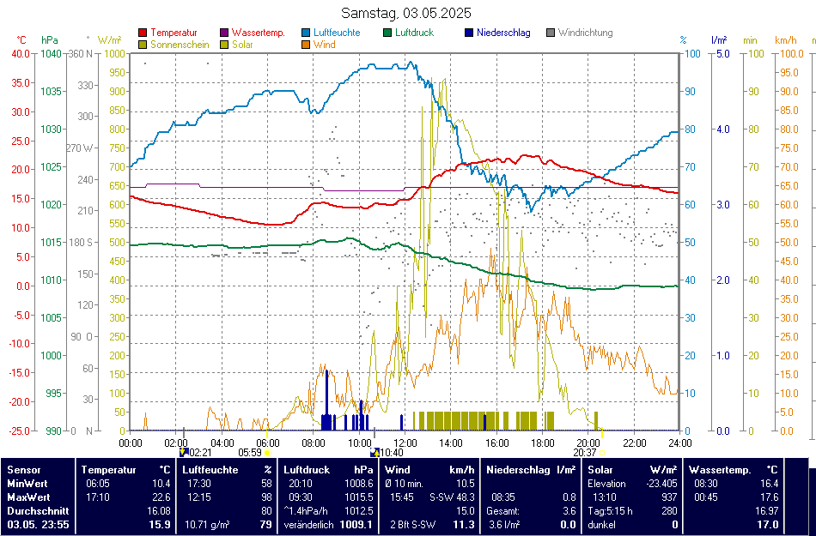Image resolution: width=816 pixels, height=536 pixels.
Task: Click the timestamp 03.05. 23:55
Action: coord(38,525)
